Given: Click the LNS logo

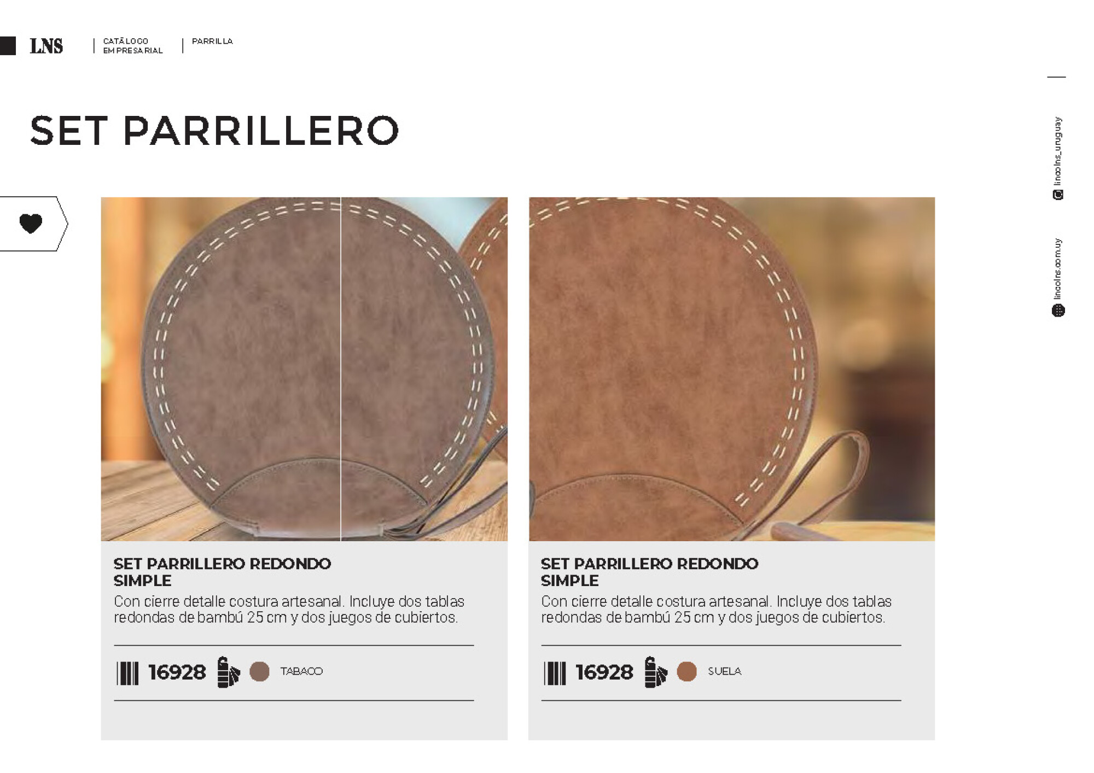Looking at the screenshot, I should click(x=46, y=46).
